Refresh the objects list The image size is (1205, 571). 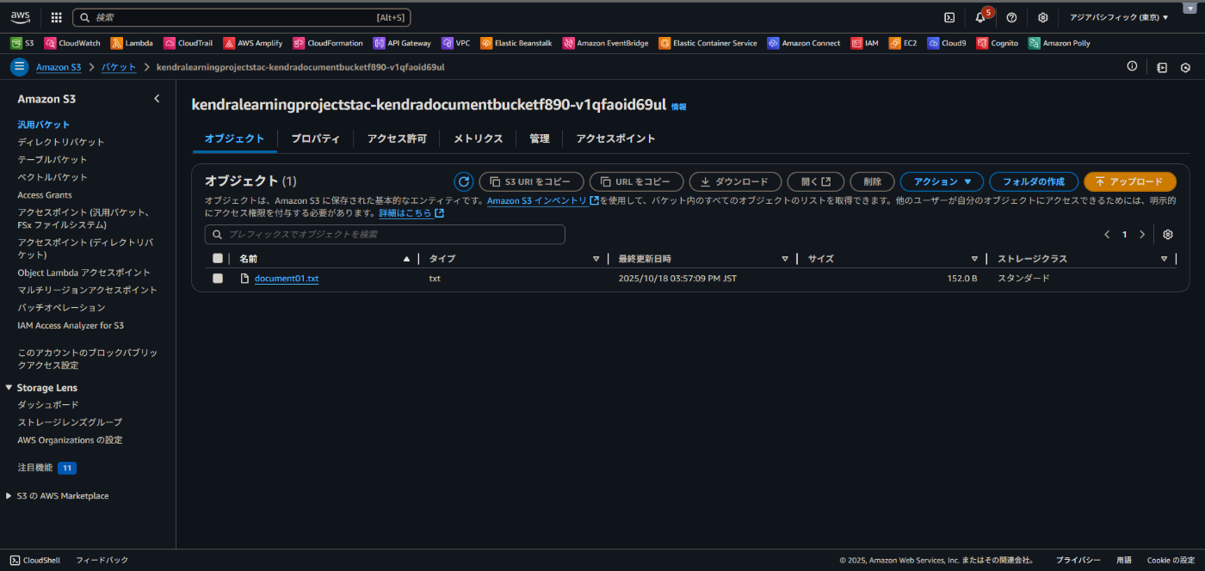pos(463,181)
